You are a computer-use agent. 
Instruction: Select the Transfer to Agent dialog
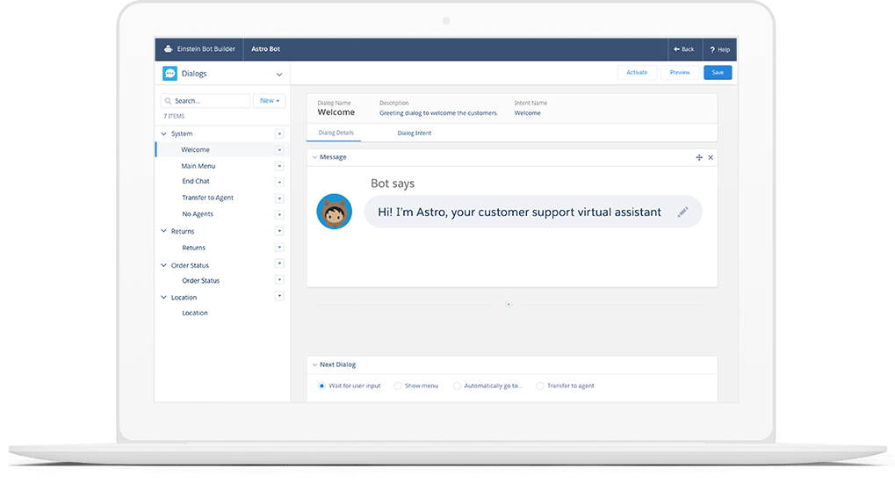tap(208, 198)
